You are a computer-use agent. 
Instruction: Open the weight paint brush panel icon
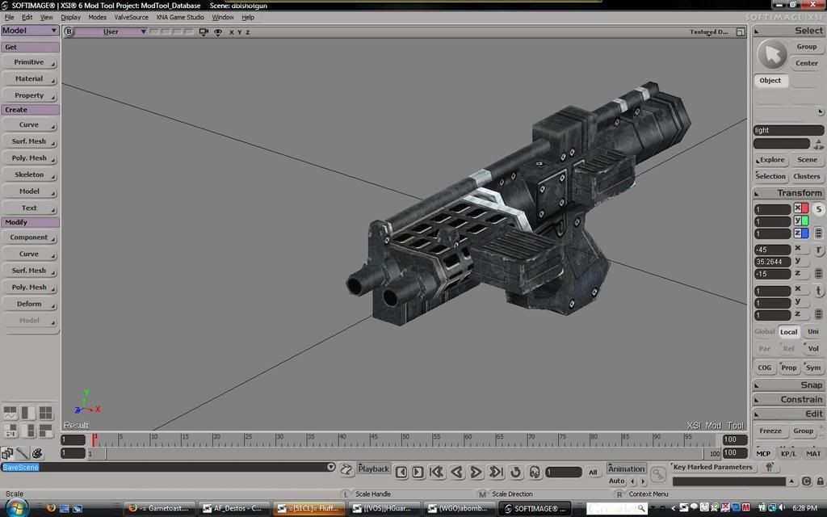(x=22, y=453)
